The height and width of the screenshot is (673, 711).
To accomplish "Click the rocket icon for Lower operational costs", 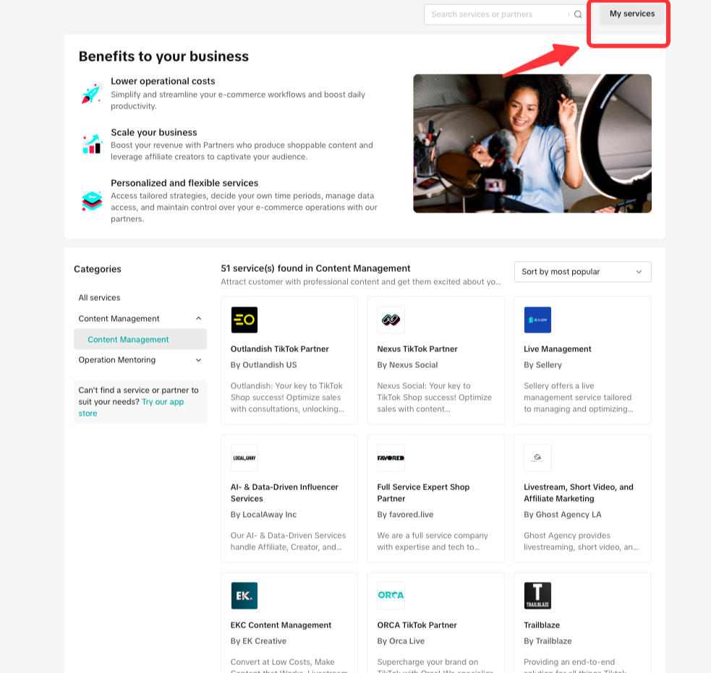I will click(x=92, y=93).
